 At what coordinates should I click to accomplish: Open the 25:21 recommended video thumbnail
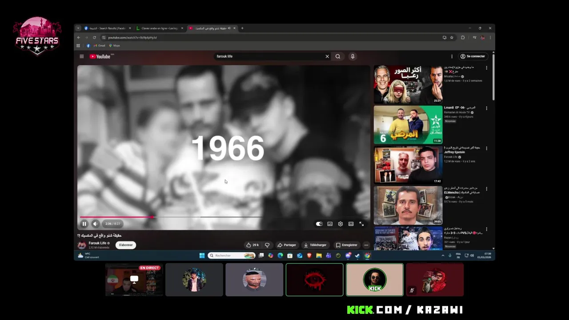[x=408, y=84]
